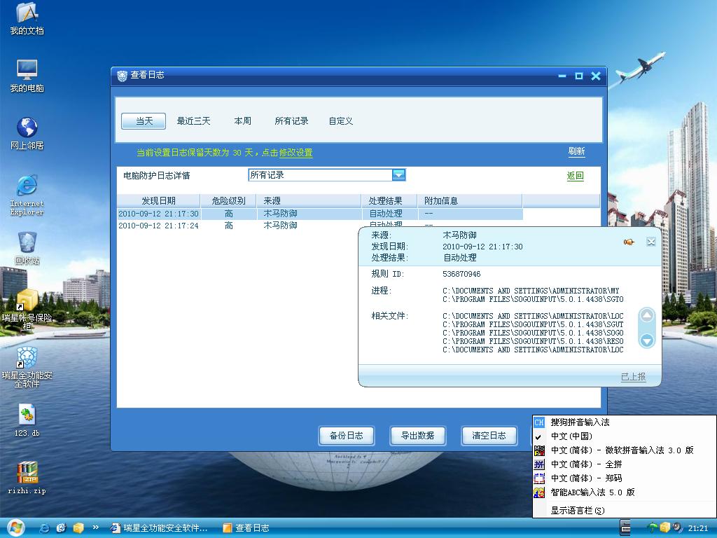Open the Recycle Bin desktop icon

27,243
